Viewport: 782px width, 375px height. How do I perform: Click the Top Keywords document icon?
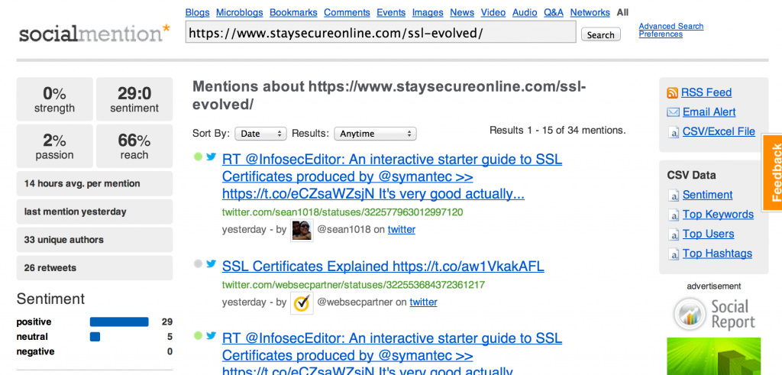coord(674,215)
